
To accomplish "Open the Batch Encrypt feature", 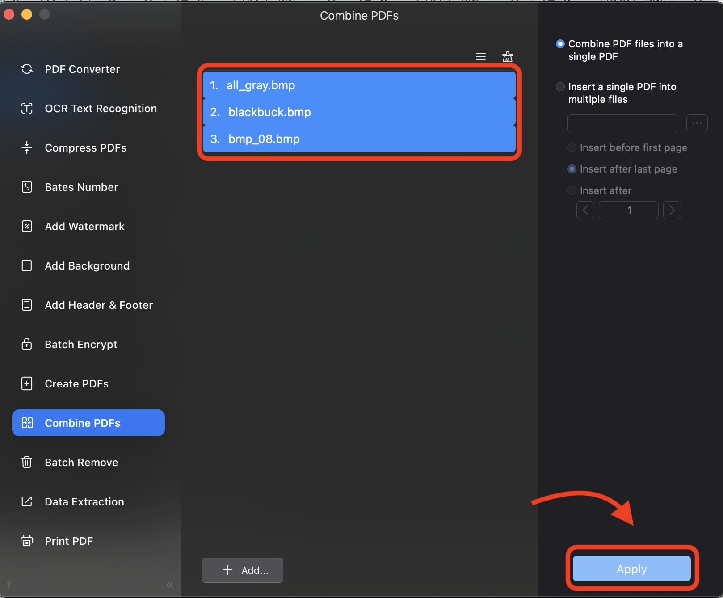I will pyautogui.click(x=81, y=344).
